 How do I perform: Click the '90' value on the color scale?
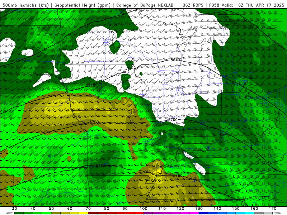tap(125, 209)
